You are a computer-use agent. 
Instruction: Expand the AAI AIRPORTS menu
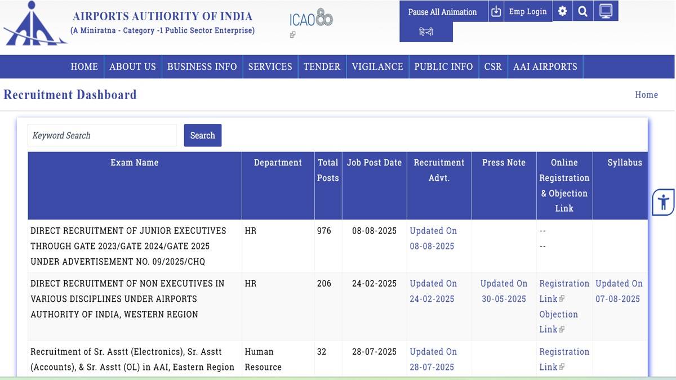tap(545, 66)
